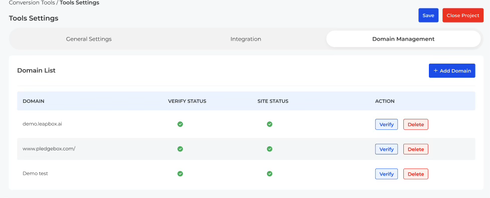Click verify status checkmark for demo.leapbox.ai
The height and width of the screenshot is (198, 490).
(180, 124)
